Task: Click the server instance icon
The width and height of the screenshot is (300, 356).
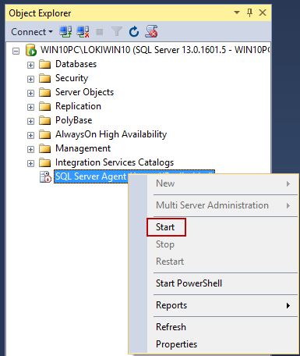Action: [x=31, y=50]
